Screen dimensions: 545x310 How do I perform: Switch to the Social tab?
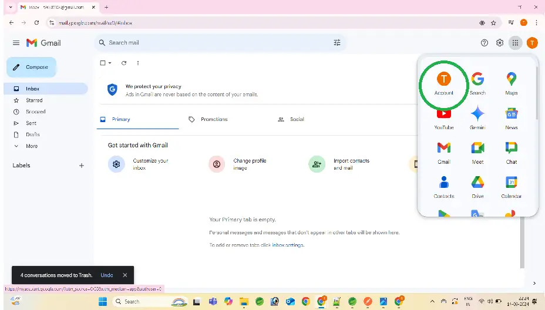point(297,119)
